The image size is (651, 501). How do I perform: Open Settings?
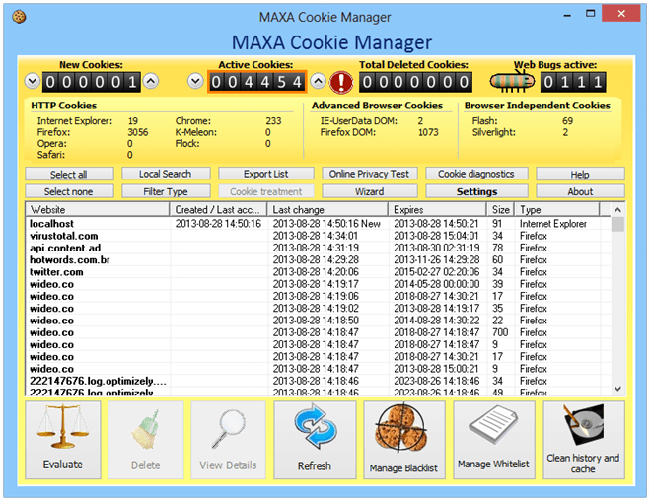click(x=476, y=191)
